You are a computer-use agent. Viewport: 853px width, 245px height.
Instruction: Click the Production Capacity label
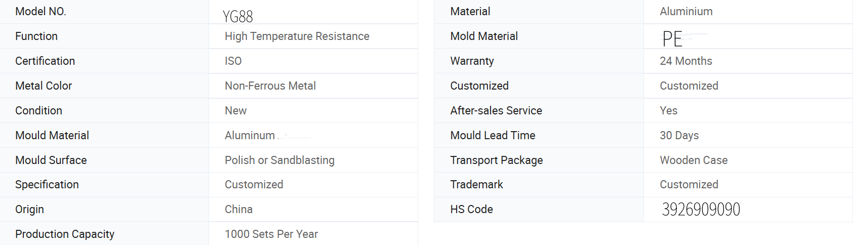65,234
